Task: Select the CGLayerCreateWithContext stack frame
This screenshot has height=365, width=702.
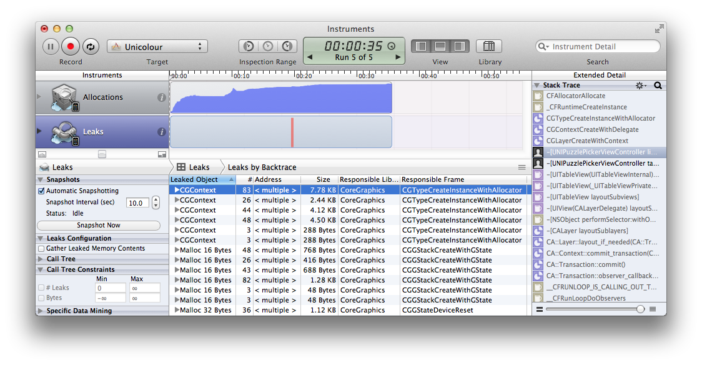Action: [599, 141]
